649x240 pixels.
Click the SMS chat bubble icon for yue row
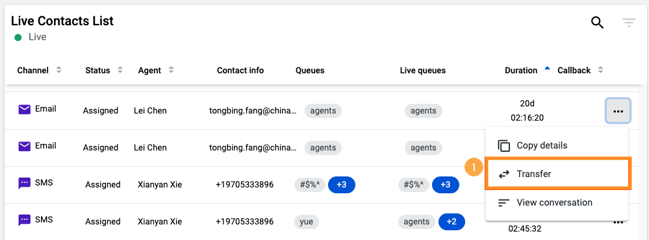pos(25,220)
